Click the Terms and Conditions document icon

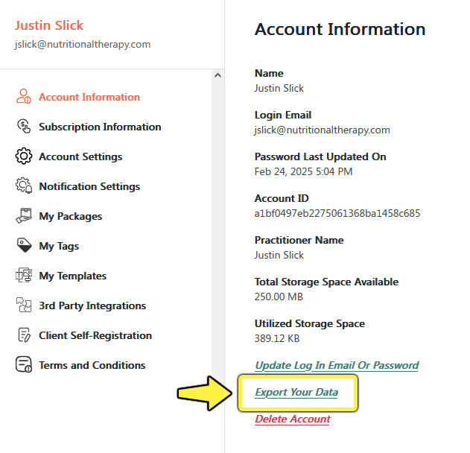click(x=23, y=364)
